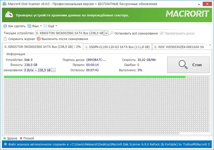Click the device value 'Disk 0'
Viewport: 214px width, 150px height.
click(x=28, y=60)
